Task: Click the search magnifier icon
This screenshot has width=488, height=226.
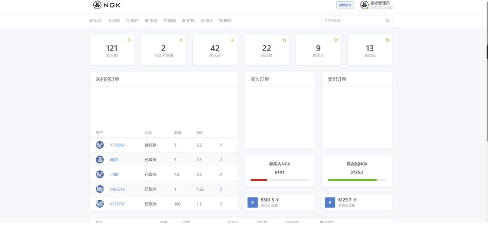Action: [387, 21]
